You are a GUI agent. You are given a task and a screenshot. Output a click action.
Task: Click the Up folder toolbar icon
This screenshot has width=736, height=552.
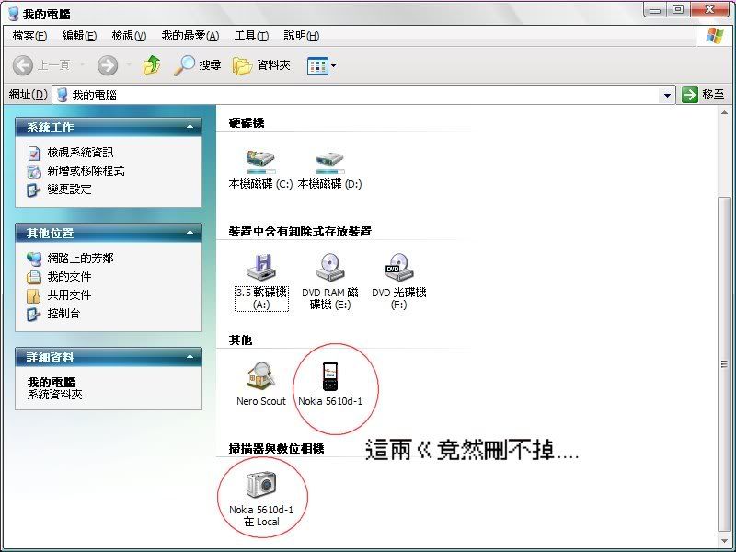[152, 65]
